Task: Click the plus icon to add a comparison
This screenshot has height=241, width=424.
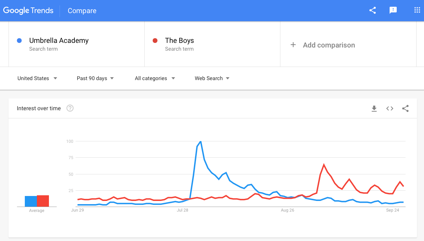Action: [x=293, y=45]
